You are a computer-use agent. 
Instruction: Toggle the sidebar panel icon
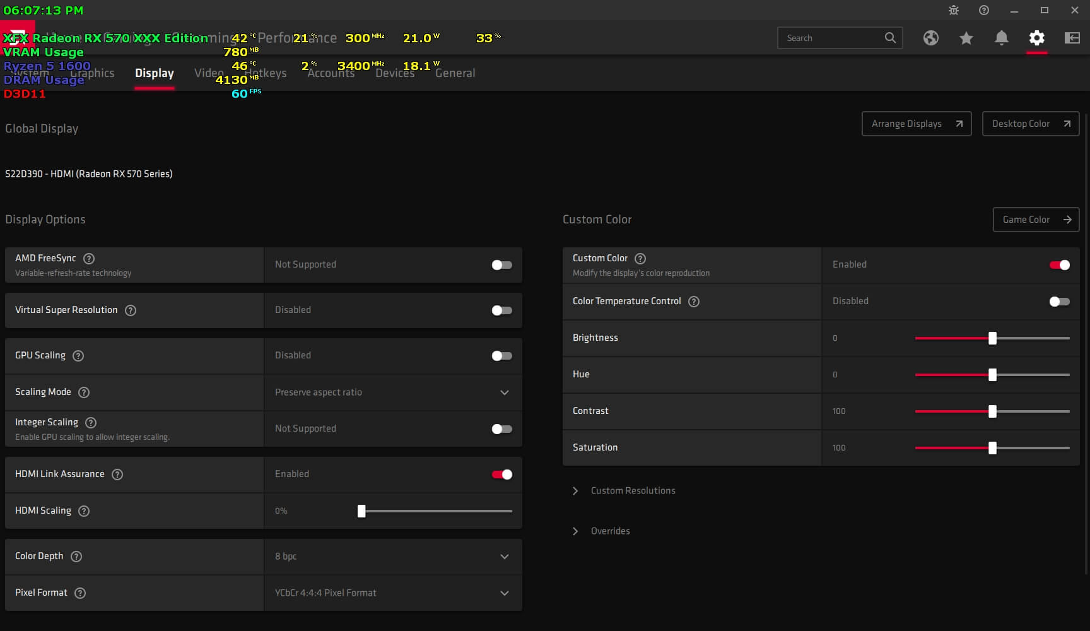pos(1072,38)
